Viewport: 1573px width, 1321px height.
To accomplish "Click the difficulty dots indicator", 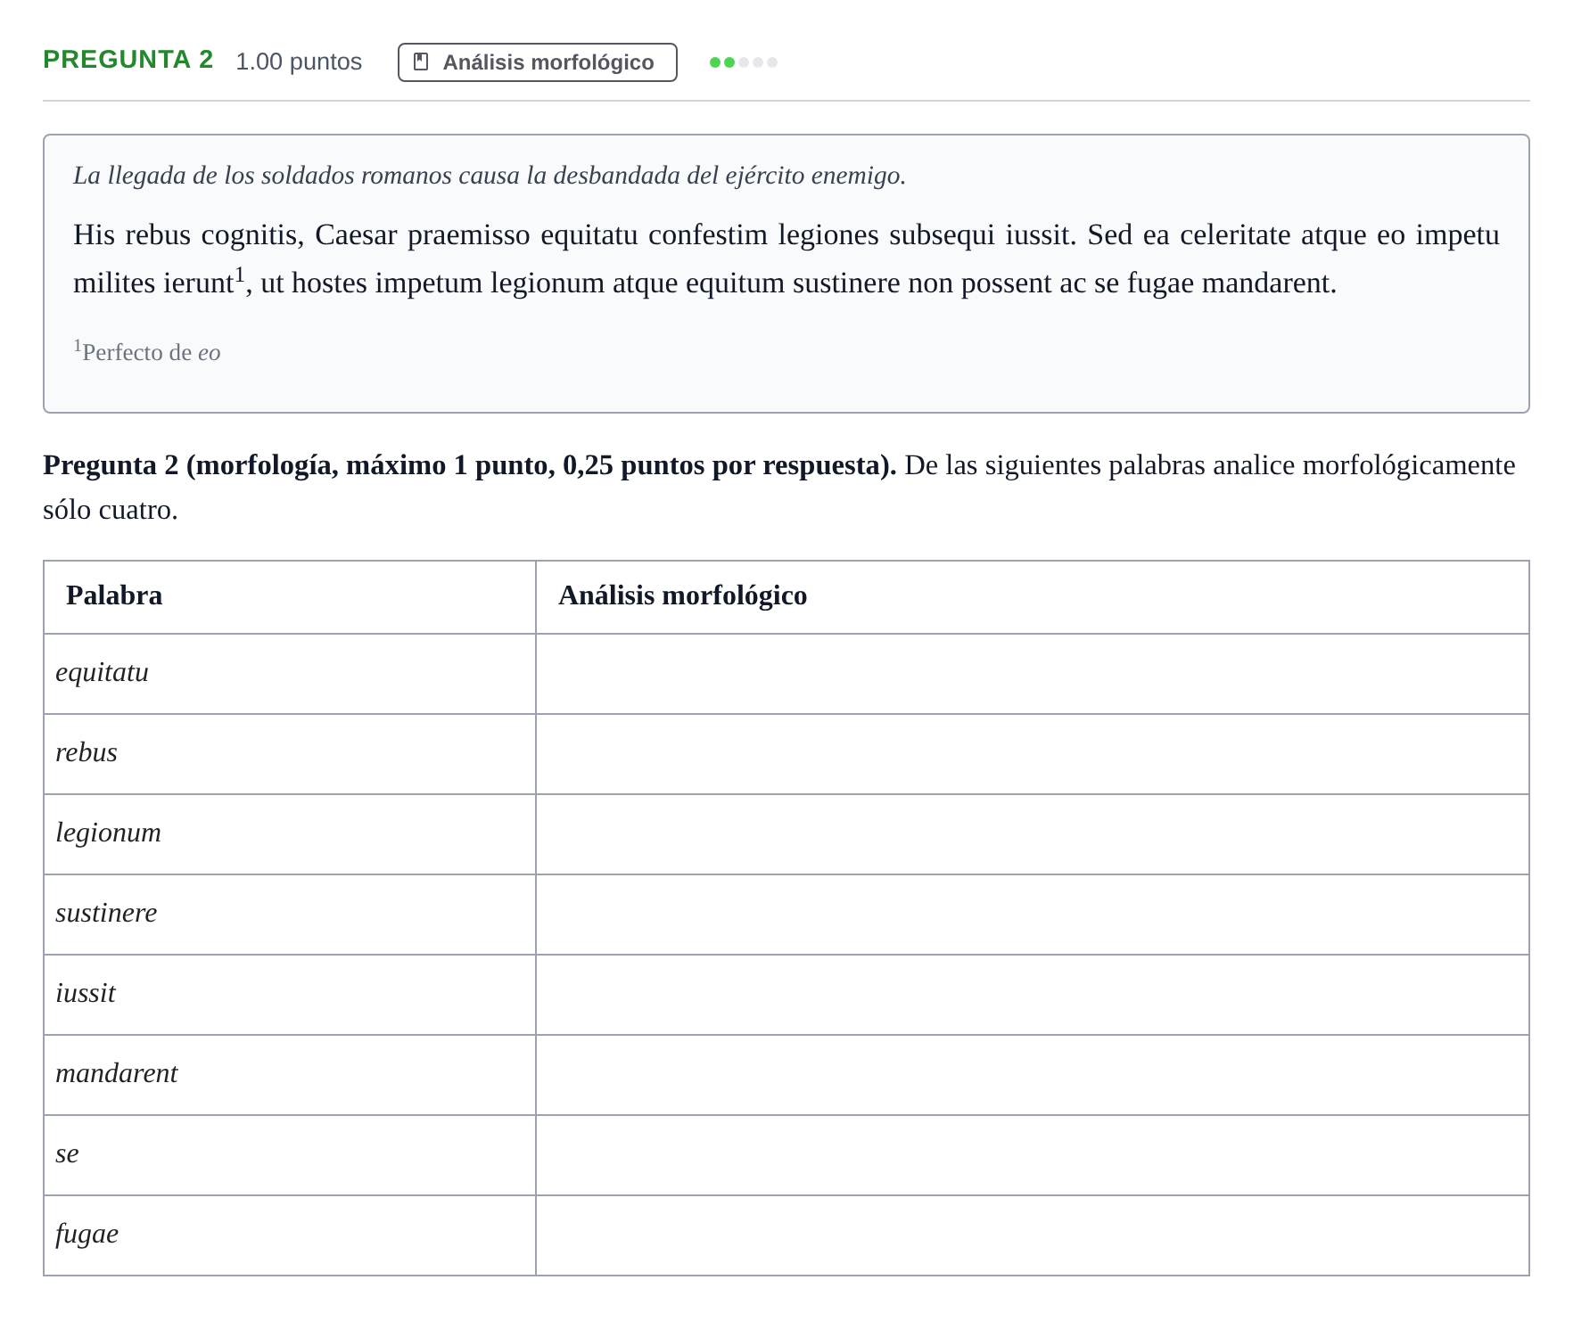I will pos(743,62).
